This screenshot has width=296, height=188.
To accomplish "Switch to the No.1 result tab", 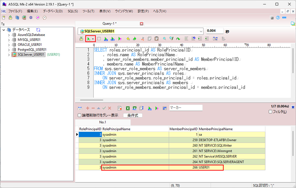I will 103,122.
